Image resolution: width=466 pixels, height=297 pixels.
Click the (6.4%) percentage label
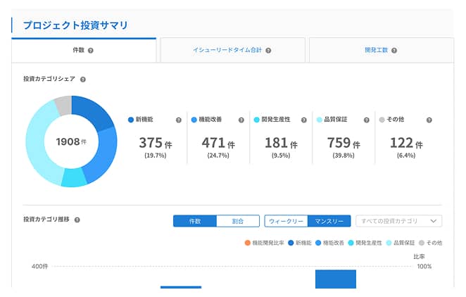pyautogui.click(x=406, y=156)
